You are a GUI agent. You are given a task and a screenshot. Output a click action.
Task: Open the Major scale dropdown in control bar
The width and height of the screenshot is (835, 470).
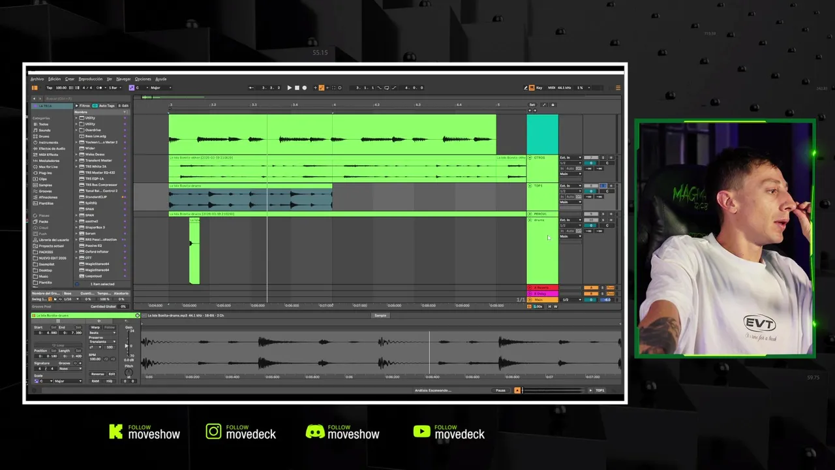coord(161,87)
